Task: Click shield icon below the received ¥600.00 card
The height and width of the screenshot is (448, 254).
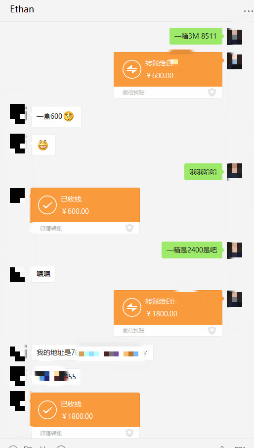Action: (129, 228)
